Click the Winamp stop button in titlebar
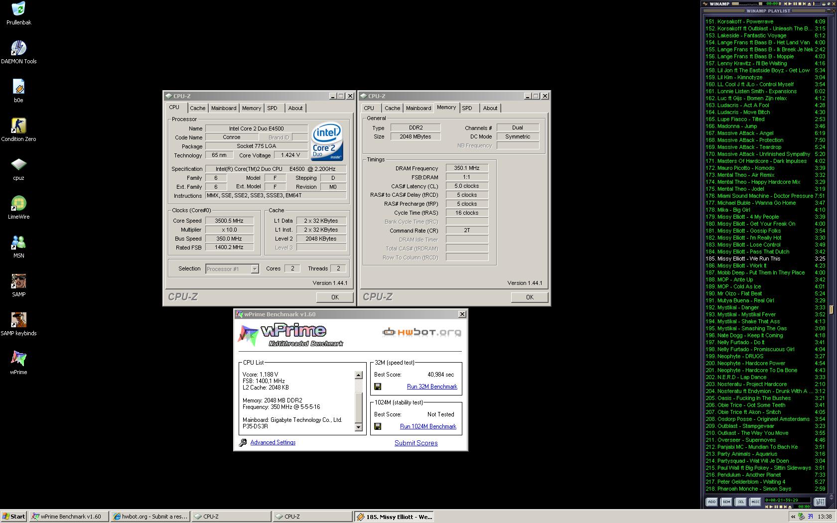 point(800,3)
